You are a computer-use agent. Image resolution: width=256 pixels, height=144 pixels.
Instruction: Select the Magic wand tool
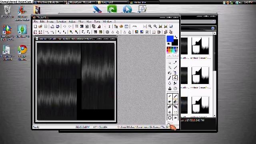tap(170, 68)
